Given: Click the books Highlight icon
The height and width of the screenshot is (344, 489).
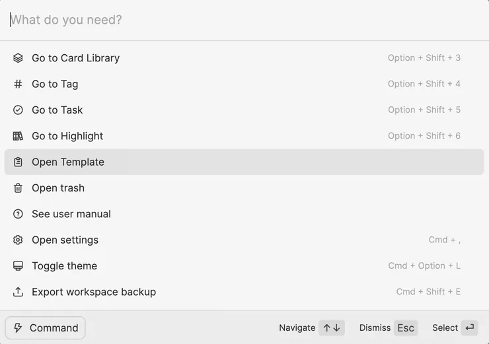Looking at the screenshot, I should click(x=18, y=136).
